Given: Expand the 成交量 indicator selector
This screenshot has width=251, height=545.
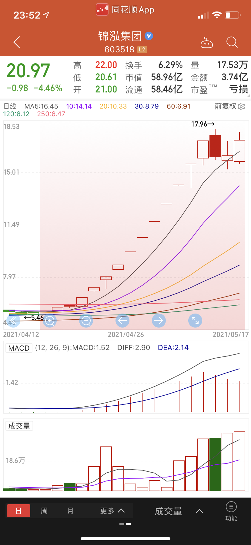Looking at the screenshot, I should [178, 511].
